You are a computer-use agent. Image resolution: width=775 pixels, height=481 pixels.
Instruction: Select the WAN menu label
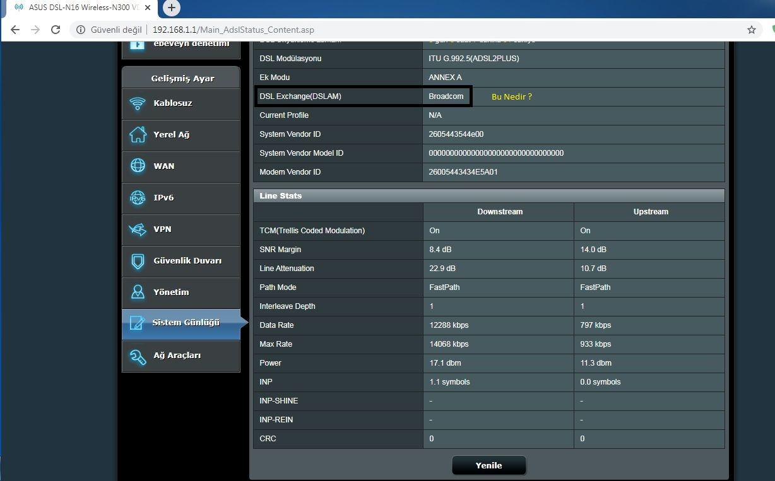pyautogui.click(x=164, y=166)
